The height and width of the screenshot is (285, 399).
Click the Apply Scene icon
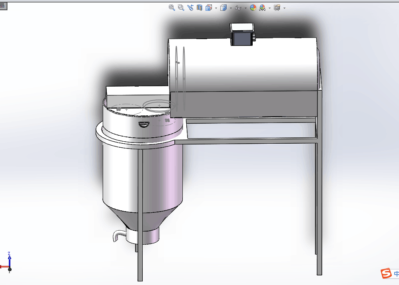tap(262, 8)
